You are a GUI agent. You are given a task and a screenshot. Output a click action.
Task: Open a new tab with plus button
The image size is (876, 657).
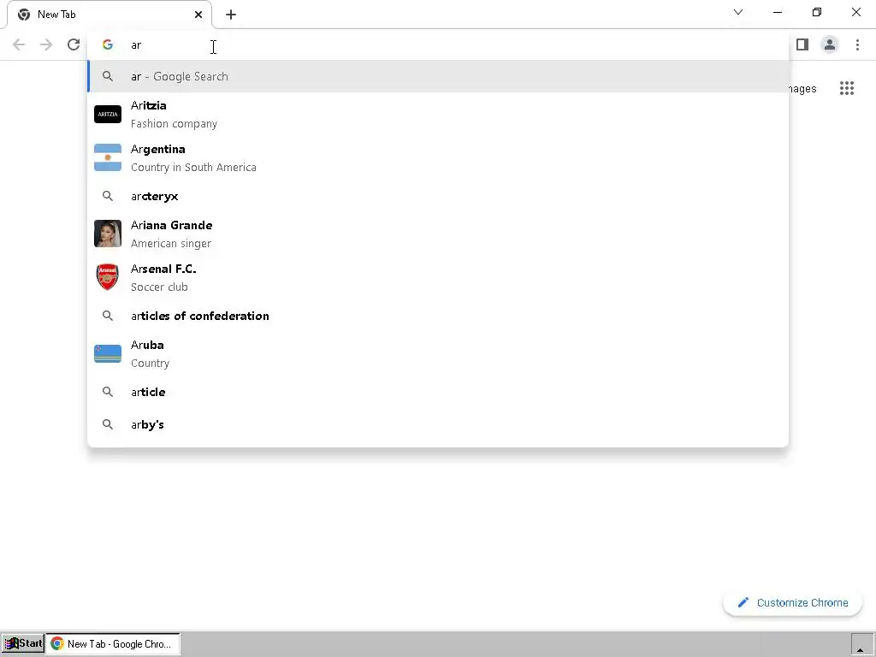click(x=231, y=15)
